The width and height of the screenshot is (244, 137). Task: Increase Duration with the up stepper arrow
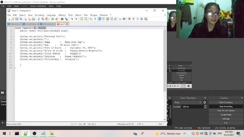click(205, 106)
